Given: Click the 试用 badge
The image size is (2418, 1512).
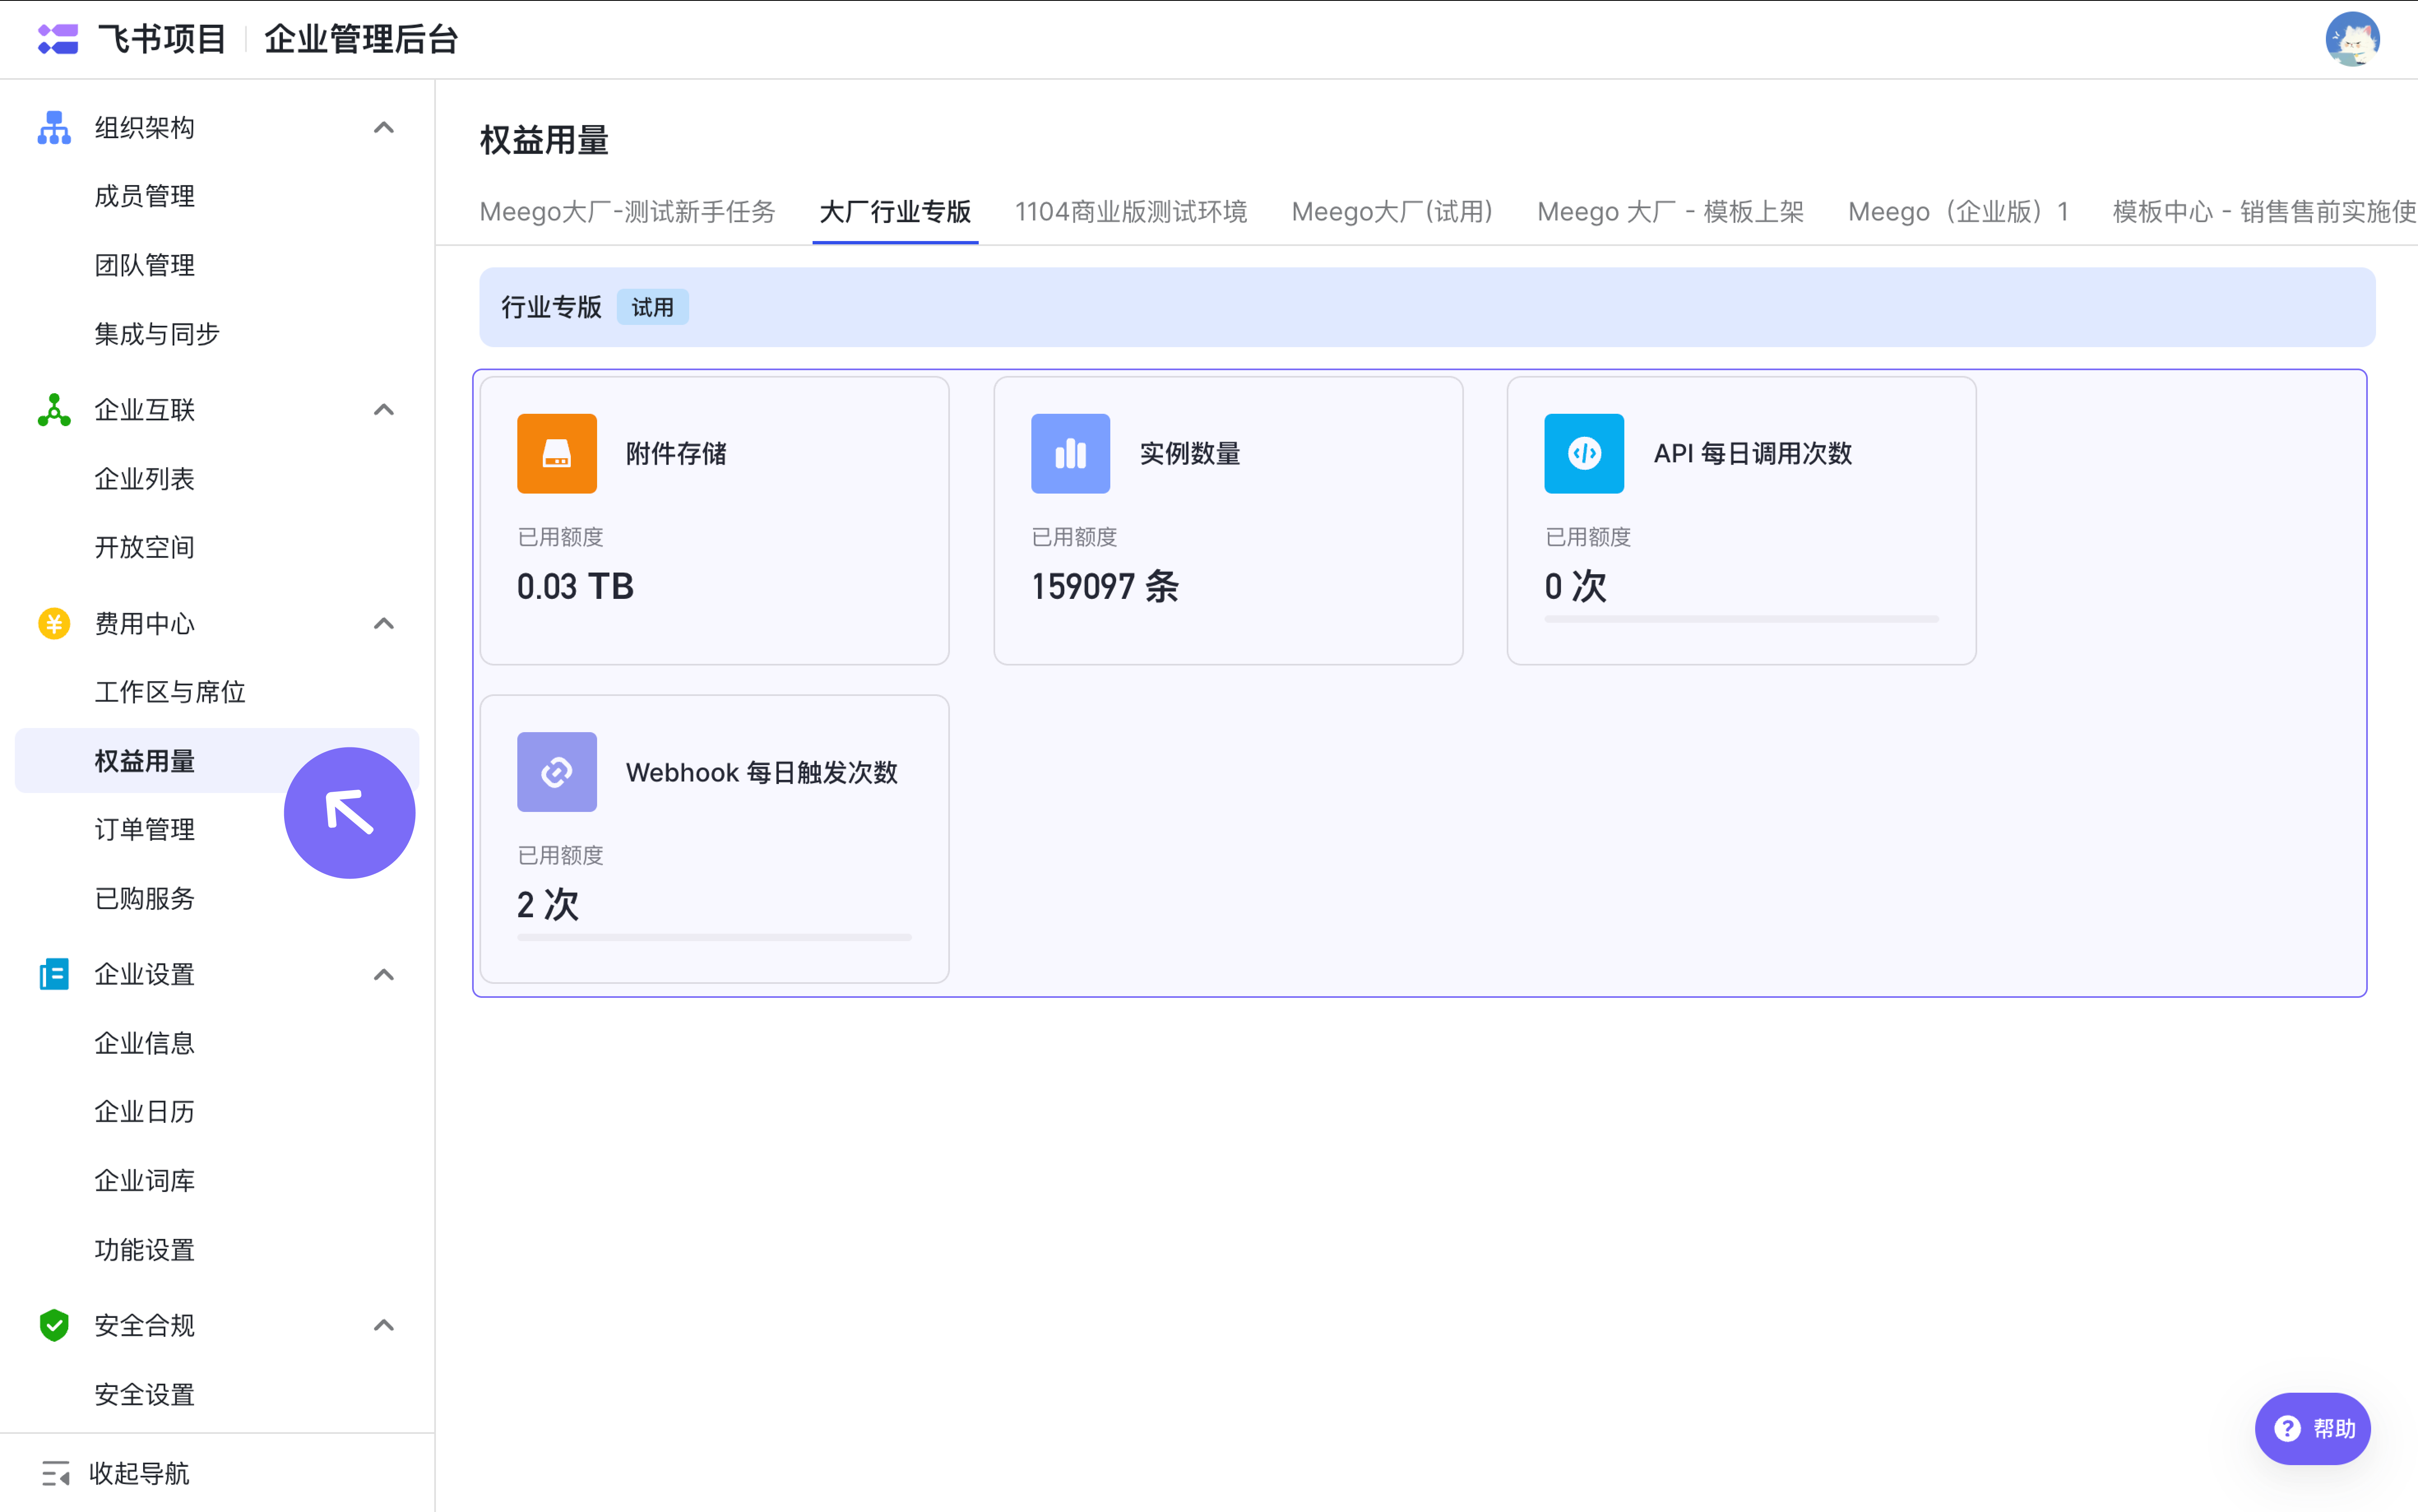Looking at the screenshot, I should [653, 307].
